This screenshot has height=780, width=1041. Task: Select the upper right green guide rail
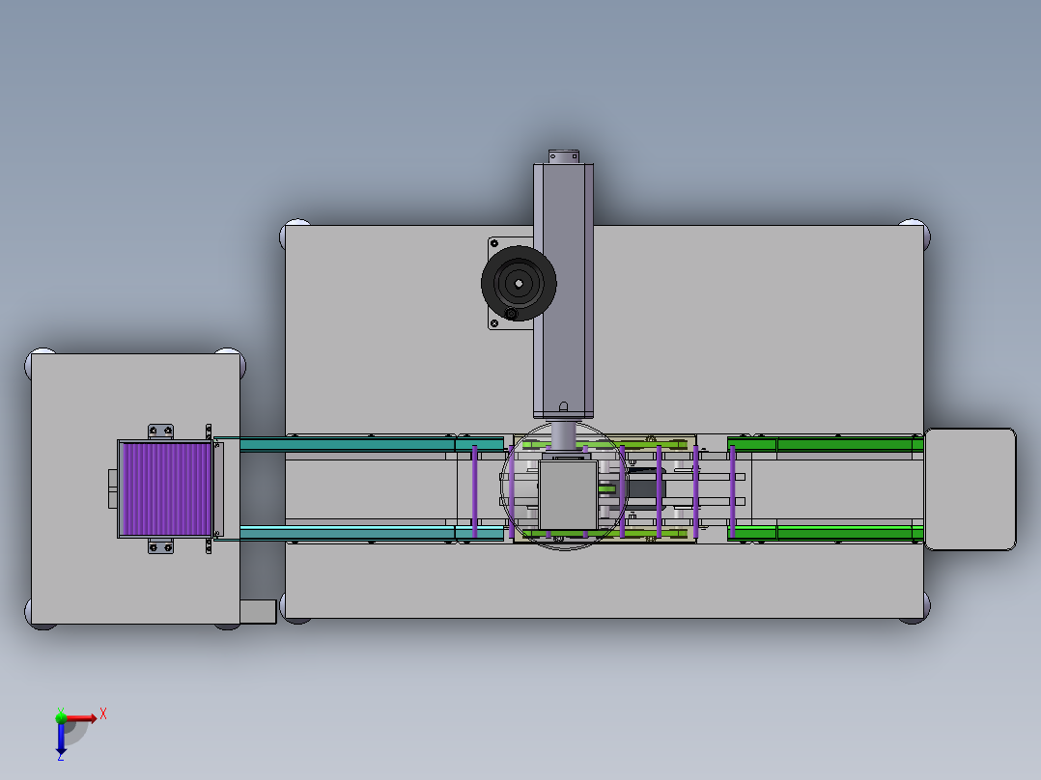[x=826, y=444]
